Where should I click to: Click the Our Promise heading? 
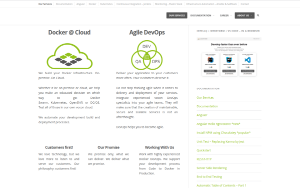point(108,147)
